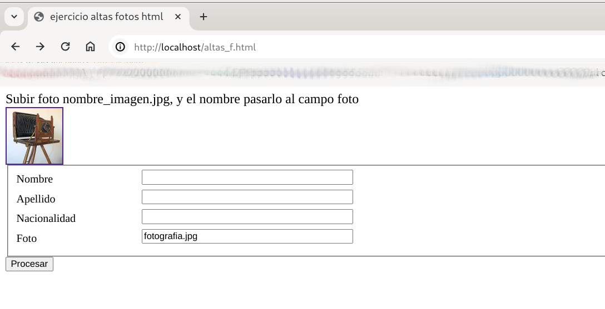Click the Foto field containing fotografia.jpg
The height and width of the screenshot is (309, 605).
coord(247,236)
